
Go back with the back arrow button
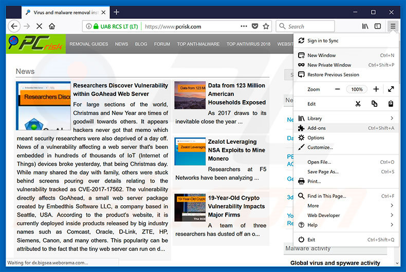[x=14, y=26]
